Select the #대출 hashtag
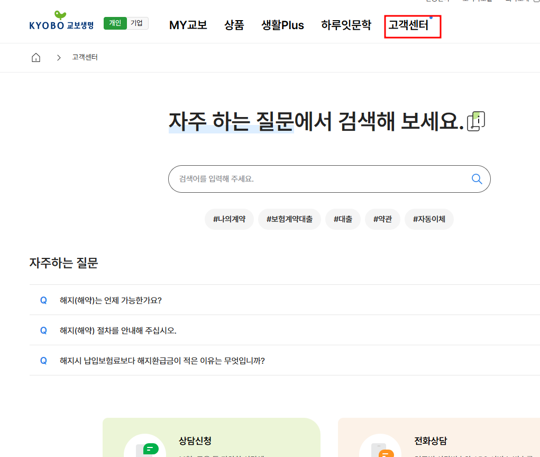The image size is (540, 457). tap(343, 219)
